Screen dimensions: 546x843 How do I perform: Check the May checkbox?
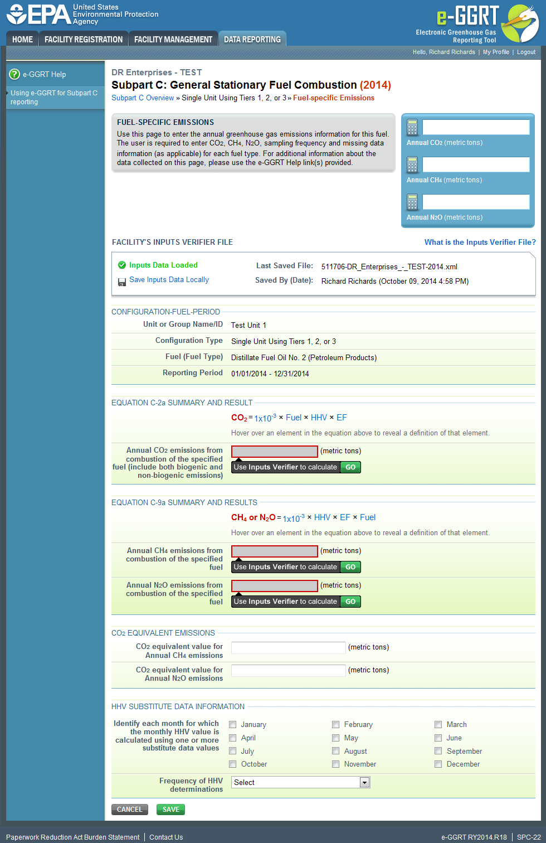(x=335, y=738)
